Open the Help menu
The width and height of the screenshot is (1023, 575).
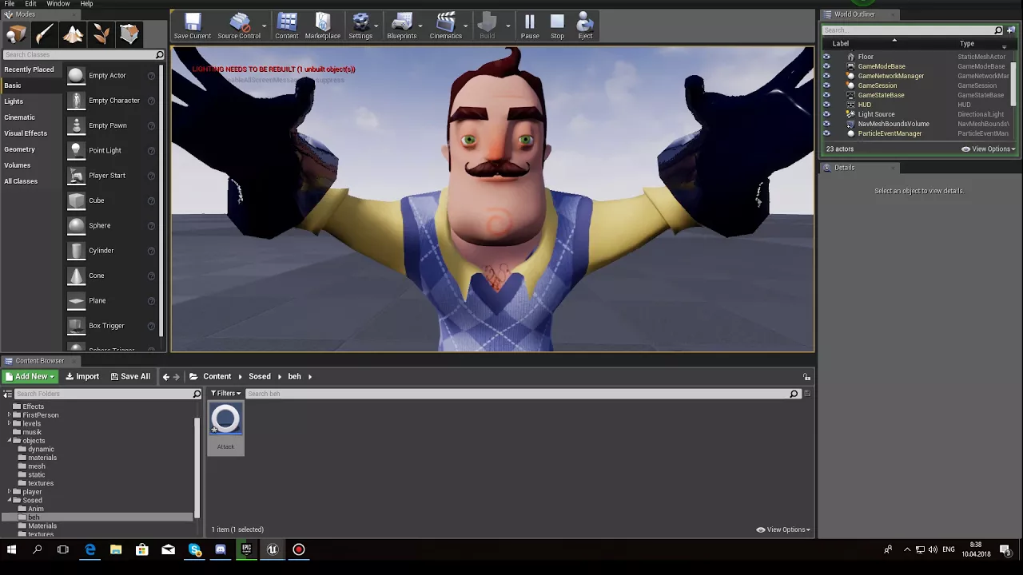pos(86,4)
